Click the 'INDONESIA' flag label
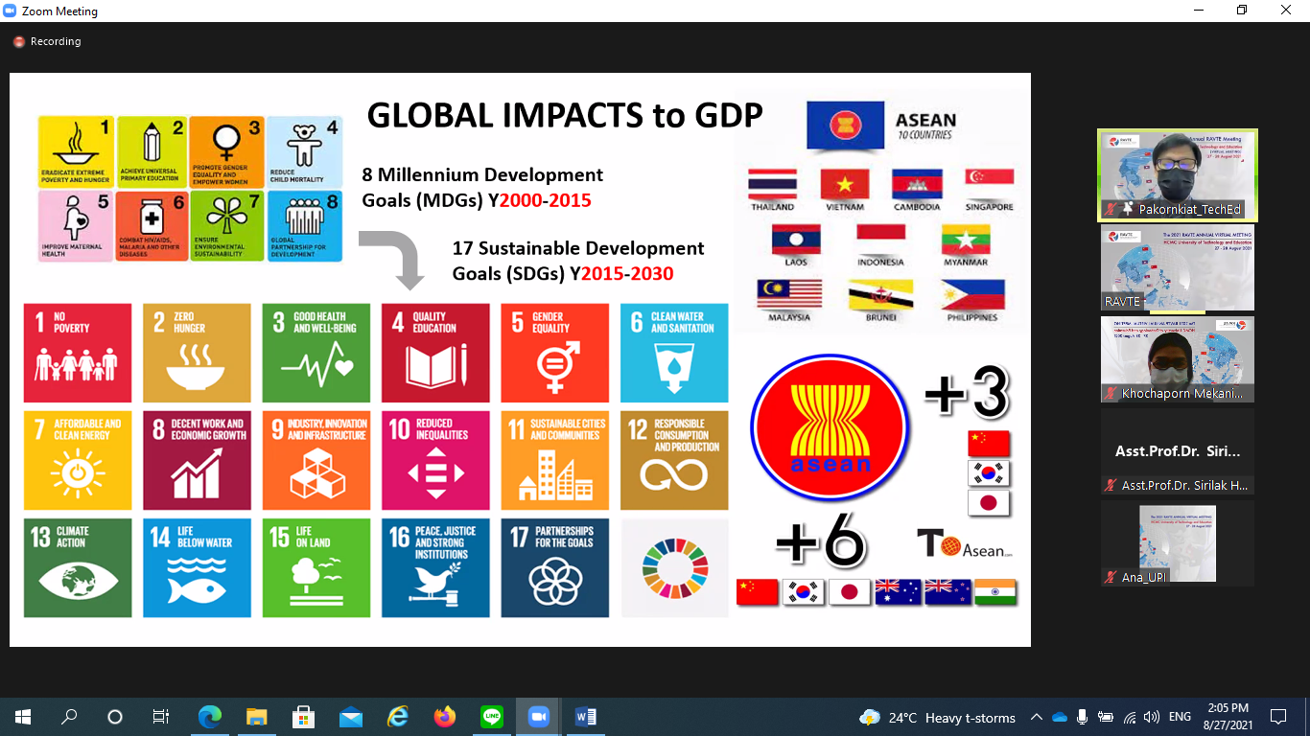The image size is (1310, 736). pyautogui.click(x=880, y=262)
